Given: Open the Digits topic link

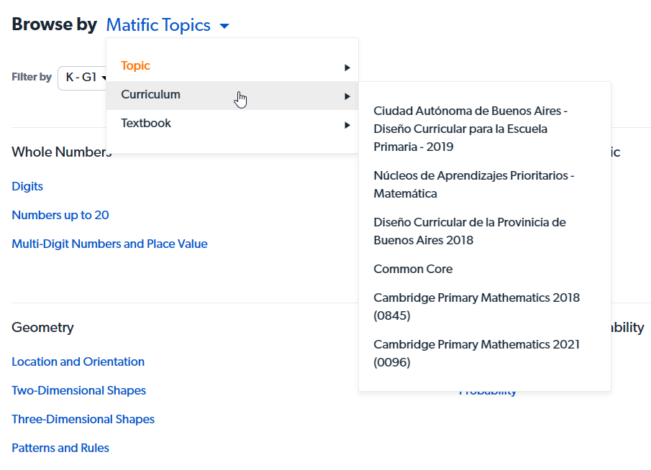Looking at the screenshot, I should [27, 186].
